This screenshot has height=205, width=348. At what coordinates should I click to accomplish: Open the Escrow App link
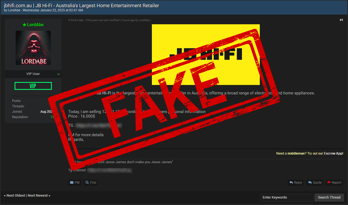333,153
